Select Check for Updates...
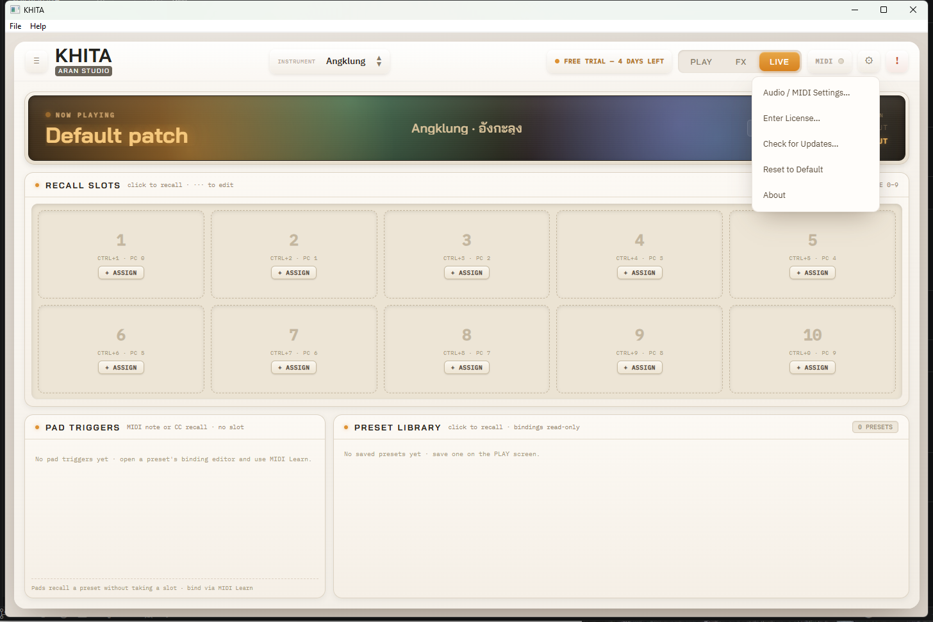The width and height of the screenshot is (933, 622). tap(815, 144)
